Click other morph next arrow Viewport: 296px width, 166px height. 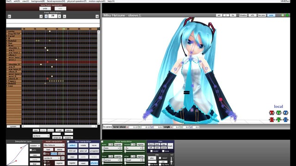point(144,160)
